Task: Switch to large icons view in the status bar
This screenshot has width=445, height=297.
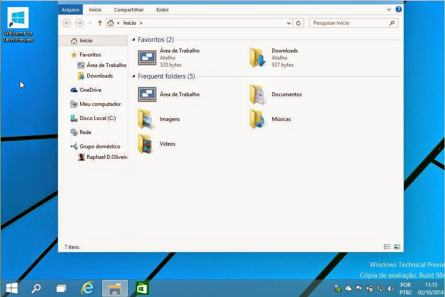Action: 397,247
